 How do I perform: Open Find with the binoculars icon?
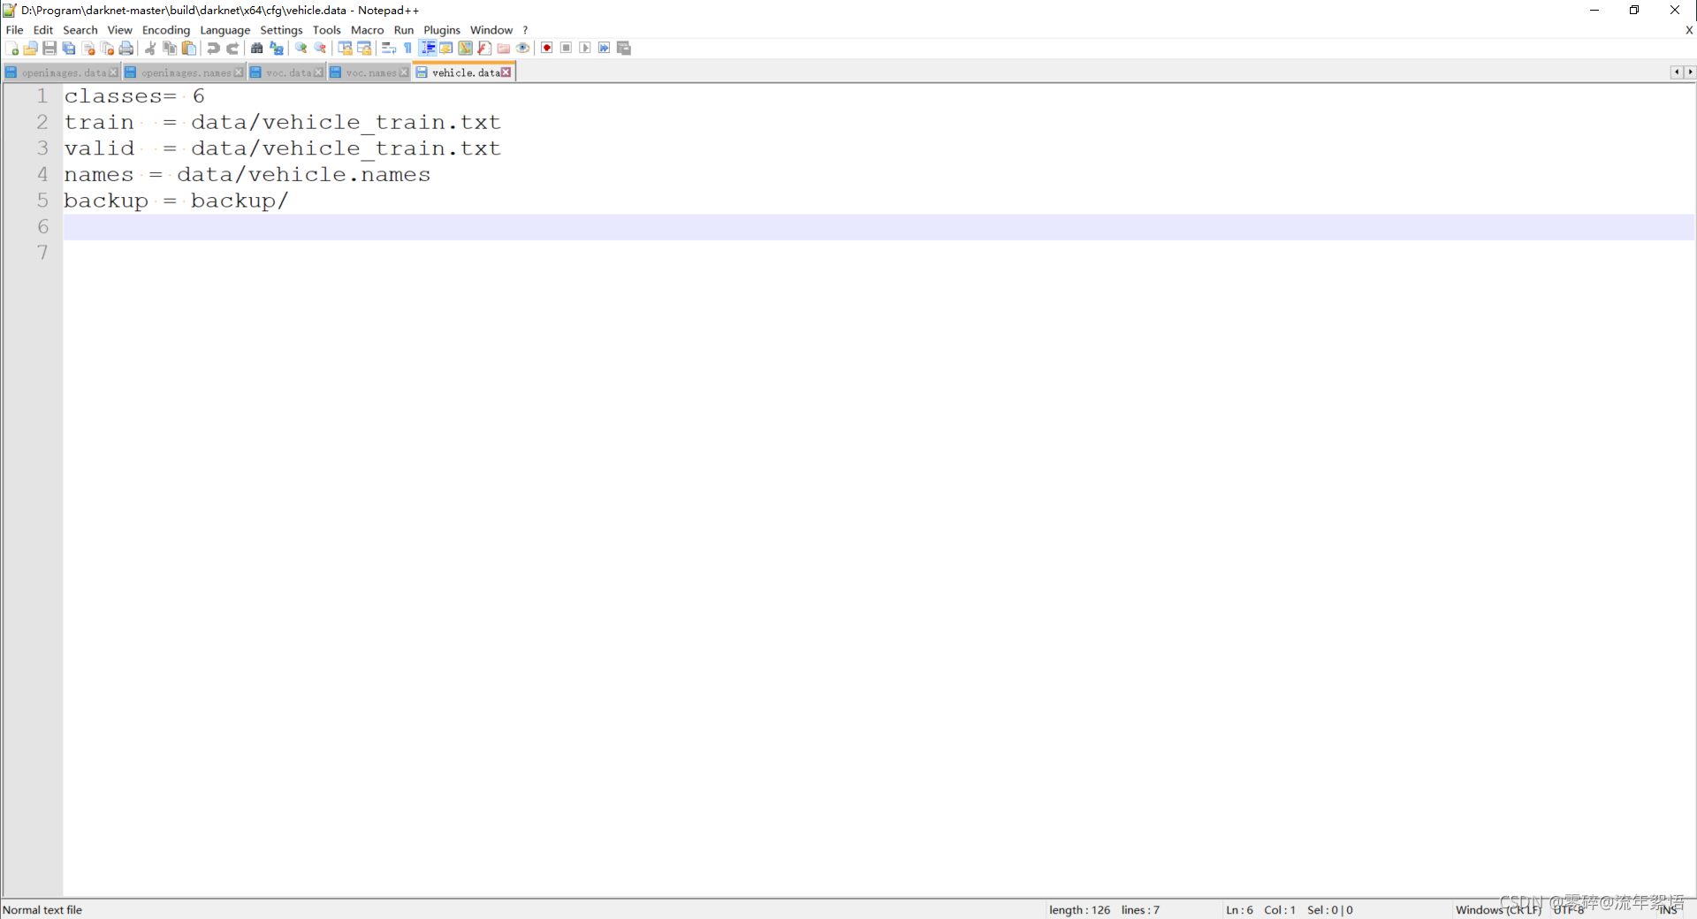tap(257, 48)
